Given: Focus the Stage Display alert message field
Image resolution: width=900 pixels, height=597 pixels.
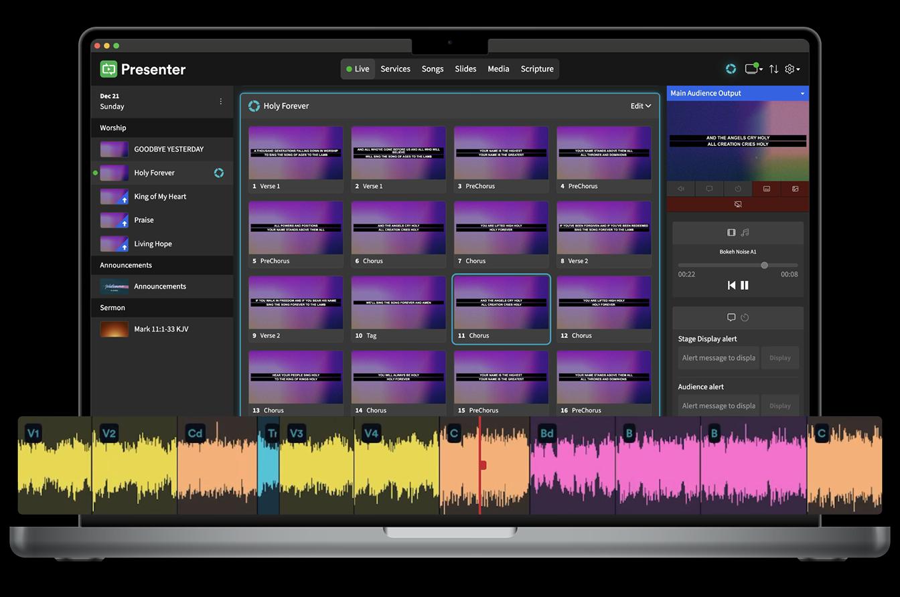Looking at the screenshot, I should [719, 357].
